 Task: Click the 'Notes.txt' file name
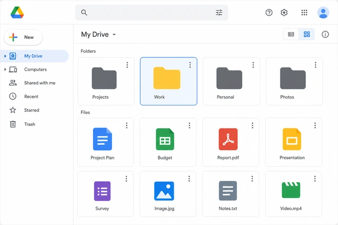[x=228, y=209]
